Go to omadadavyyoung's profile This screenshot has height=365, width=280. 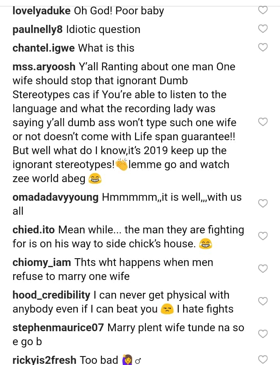(x=56, y=197)
